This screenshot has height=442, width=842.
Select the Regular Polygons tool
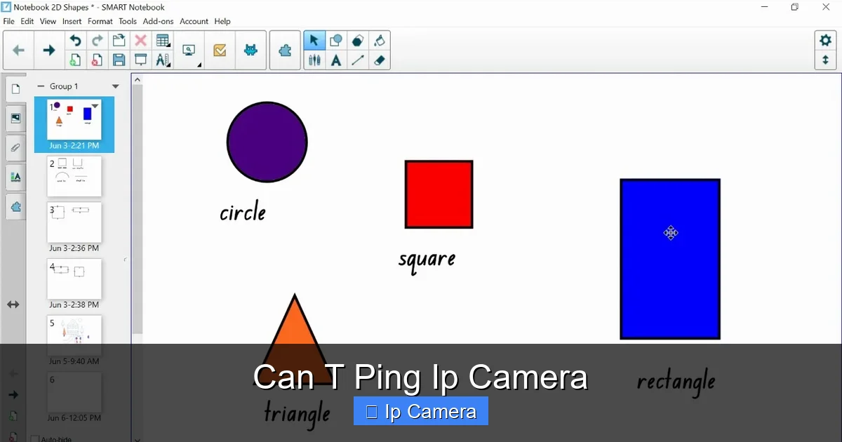358,41
